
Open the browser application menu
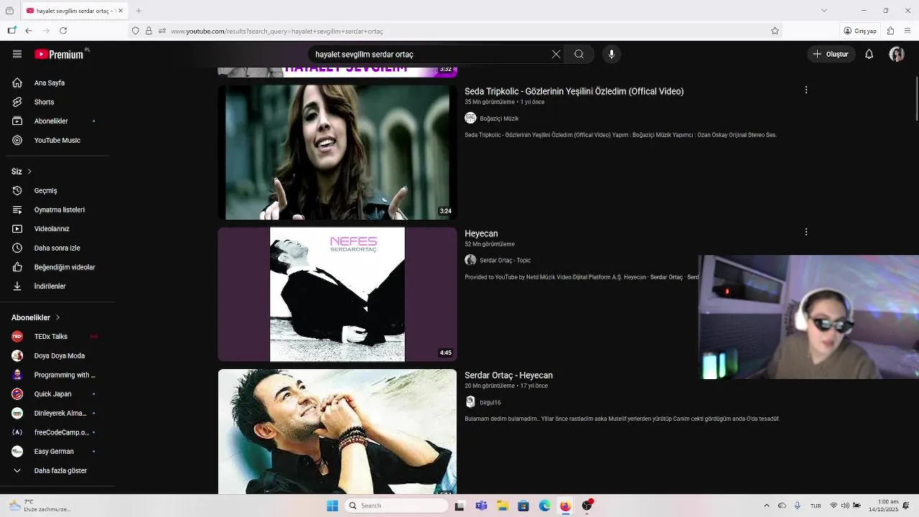908,31
